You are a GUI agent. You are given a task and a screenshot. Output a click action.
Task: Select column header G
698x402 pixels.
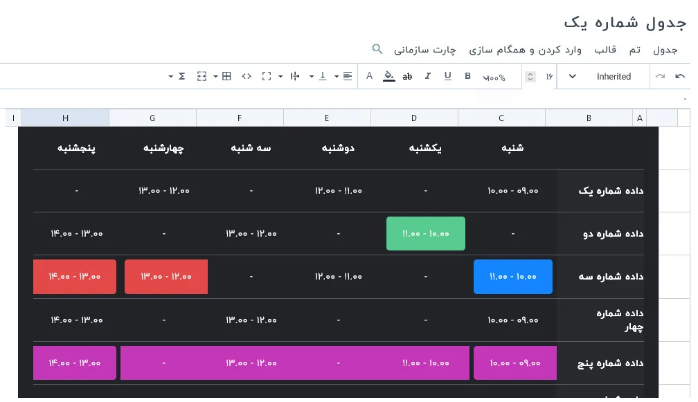152,118
